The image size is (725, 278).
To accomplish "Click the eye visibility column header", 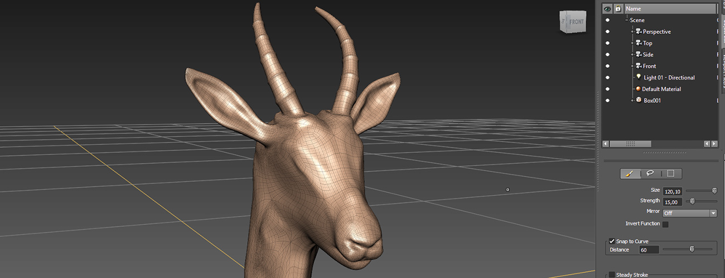I will point(607,9).
